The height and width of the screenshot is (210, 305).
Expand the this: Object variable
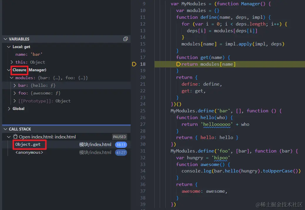12,62
